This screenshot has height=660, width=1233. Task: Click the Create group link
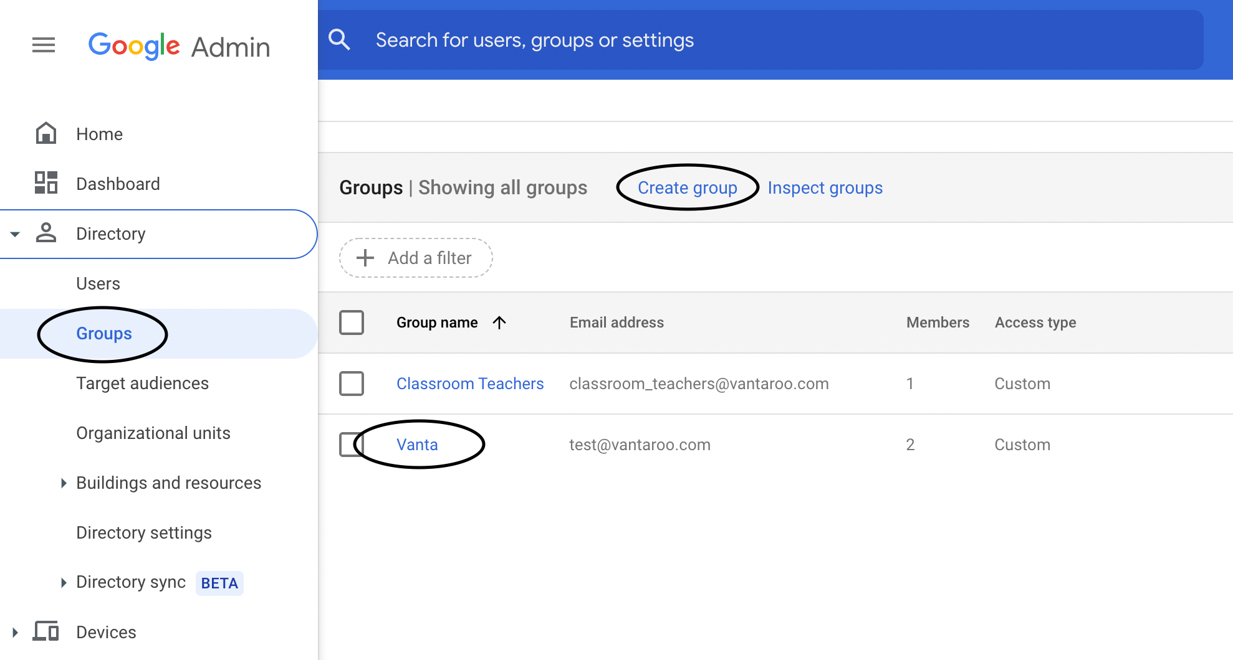687,187
